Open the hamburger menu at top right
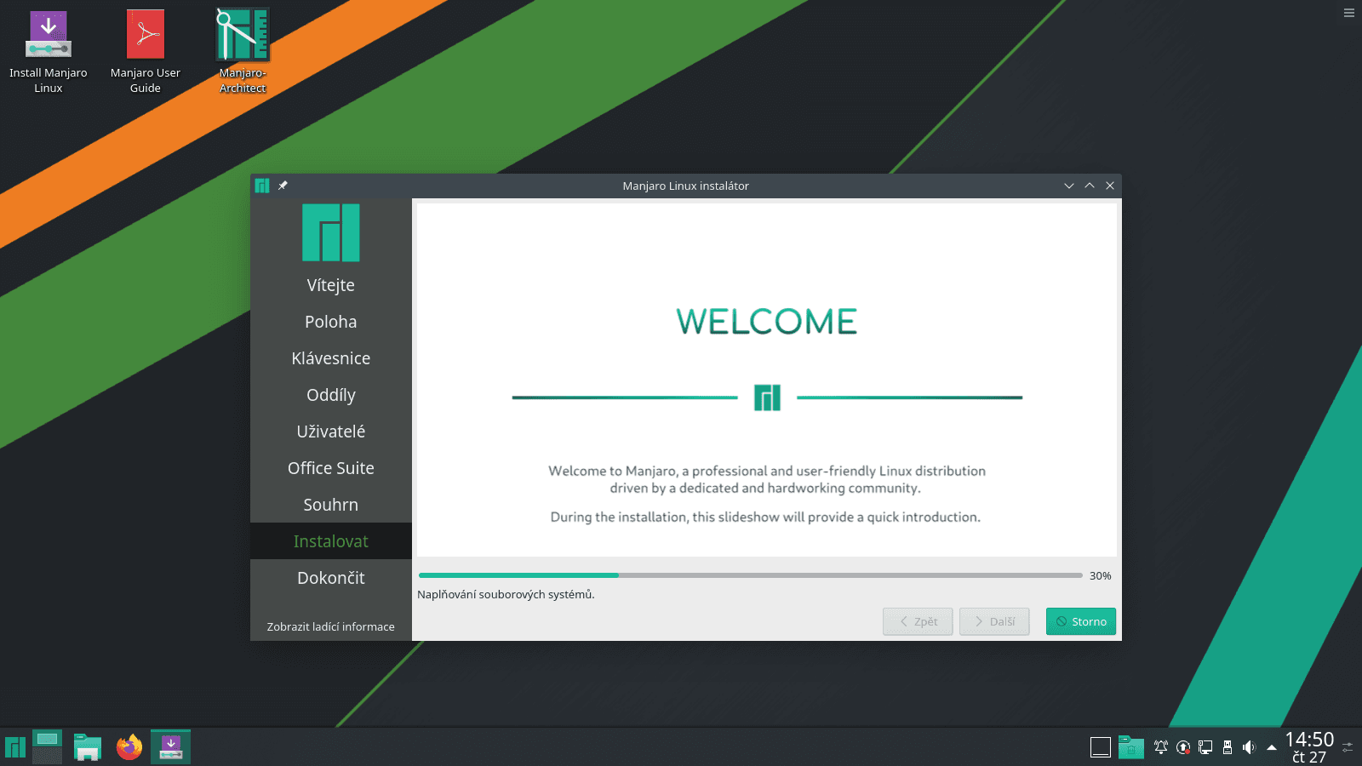This screenshot has width=1362, height=766. coord(1348,13)
